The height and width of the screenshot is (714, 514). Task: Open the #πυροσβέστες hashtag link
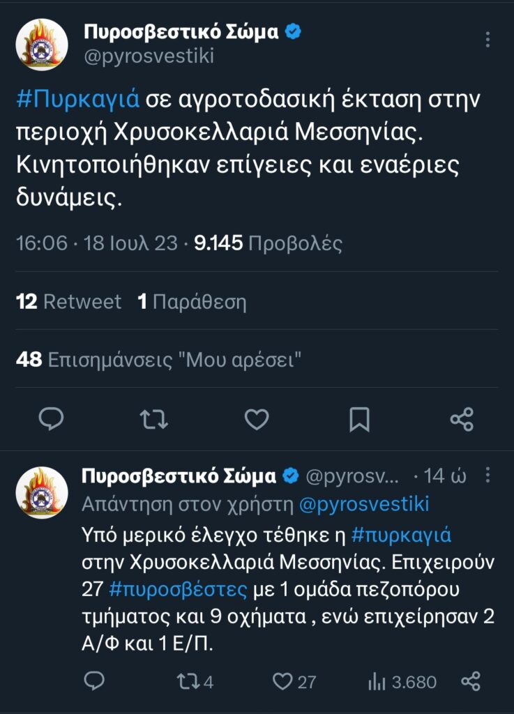pyautogui.click(x=178, y=589)
